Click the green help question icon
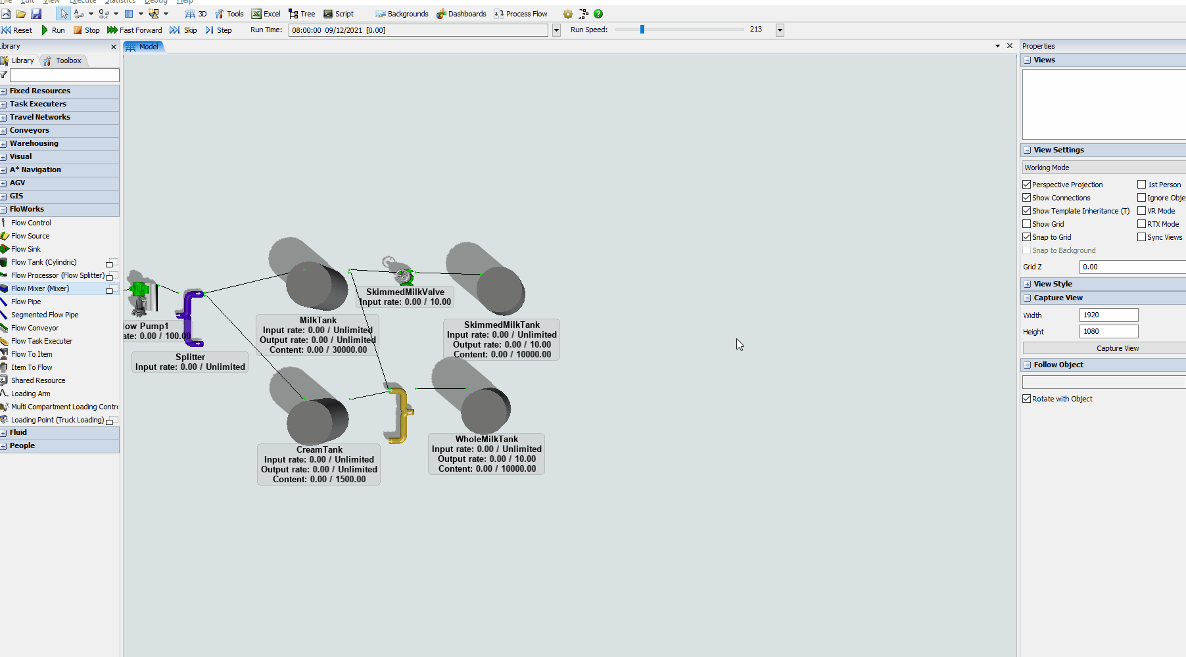This screenshot has width=1186, height=657. pos(598,14)
